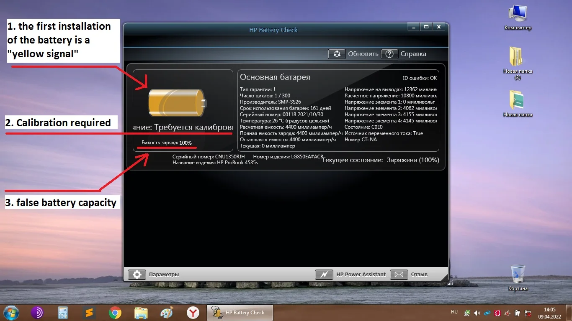Viewport: 572px width, 321px height.
Task: Click 'Текущая: 0 миллиампер' line
Action: click(x=268, y=146)
